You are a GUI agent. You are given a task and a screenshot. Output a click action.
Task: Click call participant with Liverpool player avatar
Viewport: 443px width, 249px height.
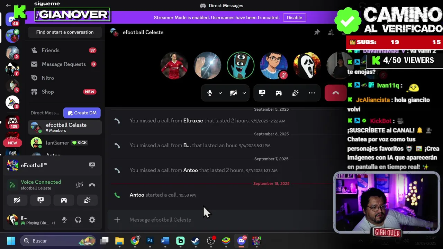[174, 65]
